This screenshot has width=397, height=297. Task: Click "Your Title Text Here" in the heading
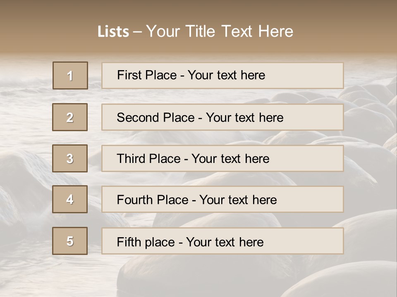(220, 31)
